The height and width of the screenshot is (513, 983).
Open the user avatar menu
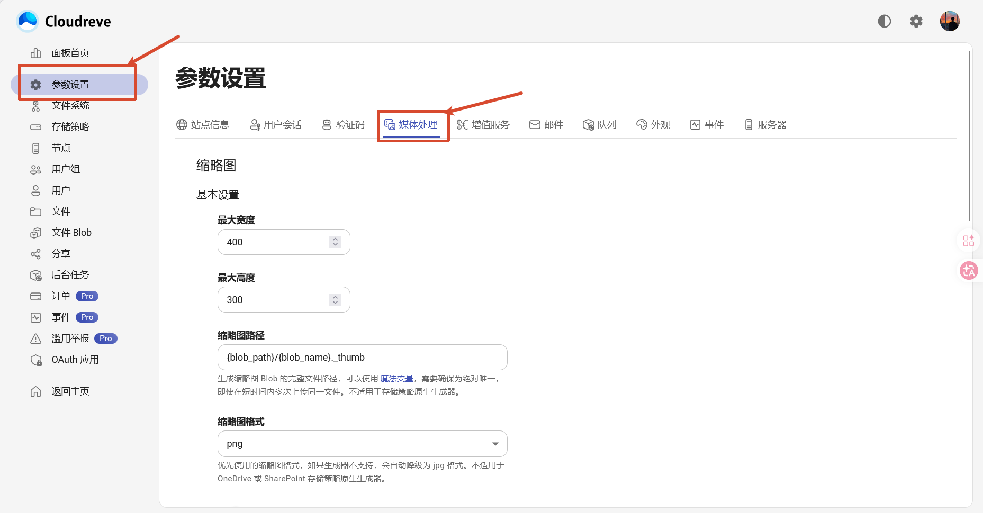pos(950,21)
